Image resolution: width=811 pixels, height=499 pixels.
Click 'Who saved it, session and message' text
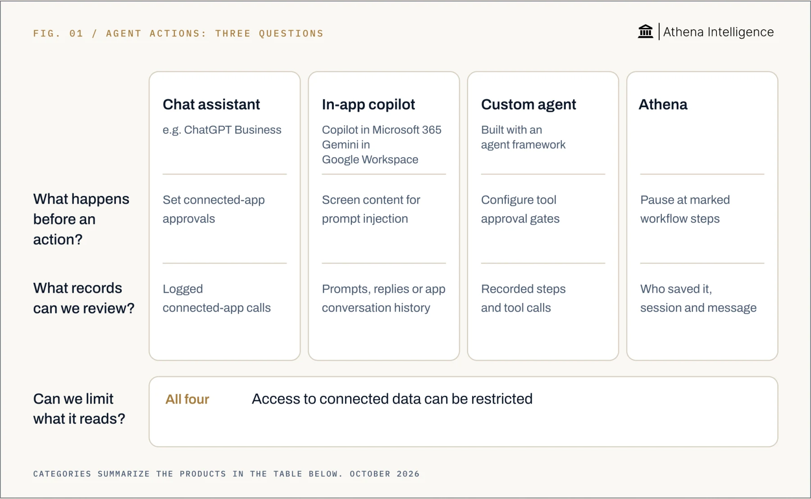pyautogui.click(x=698, y=299)
